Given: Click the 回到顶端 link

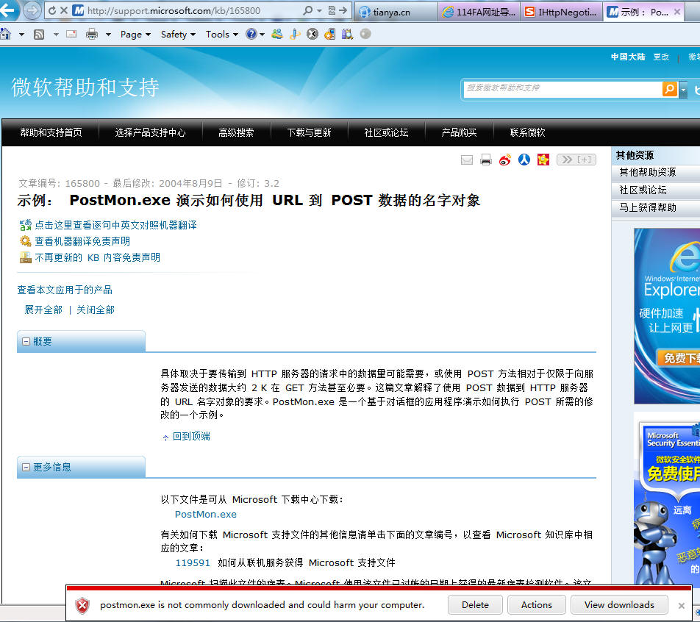Looking at the screenshot, I should (x=191, y=436).
